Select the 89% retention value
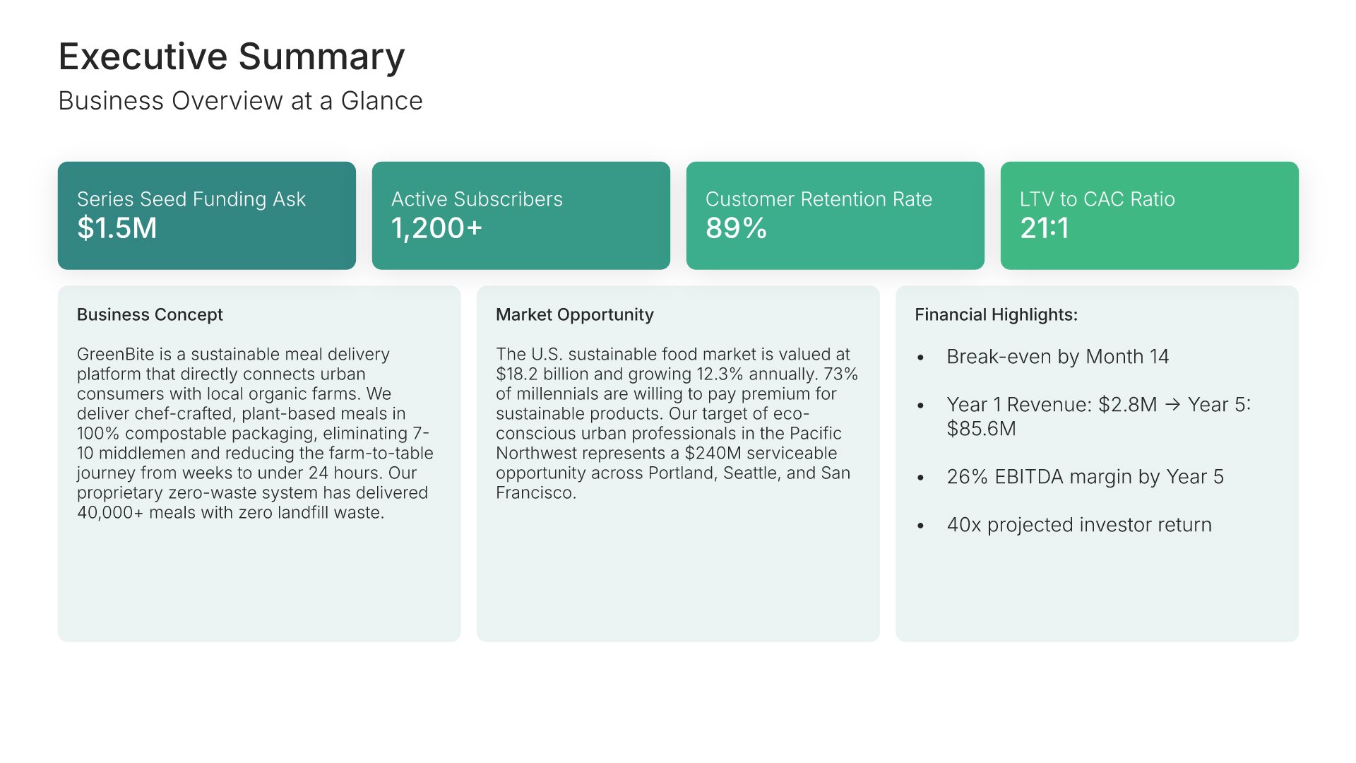 tap(736, 228)
